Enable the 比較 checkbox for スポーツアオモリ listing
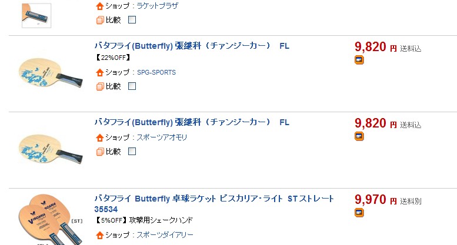 (x=132, y=152)
